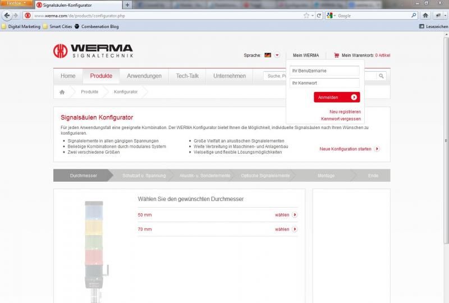Click the Google search magnifier icon
Viewport: 449px width, 303px height.
414,16
